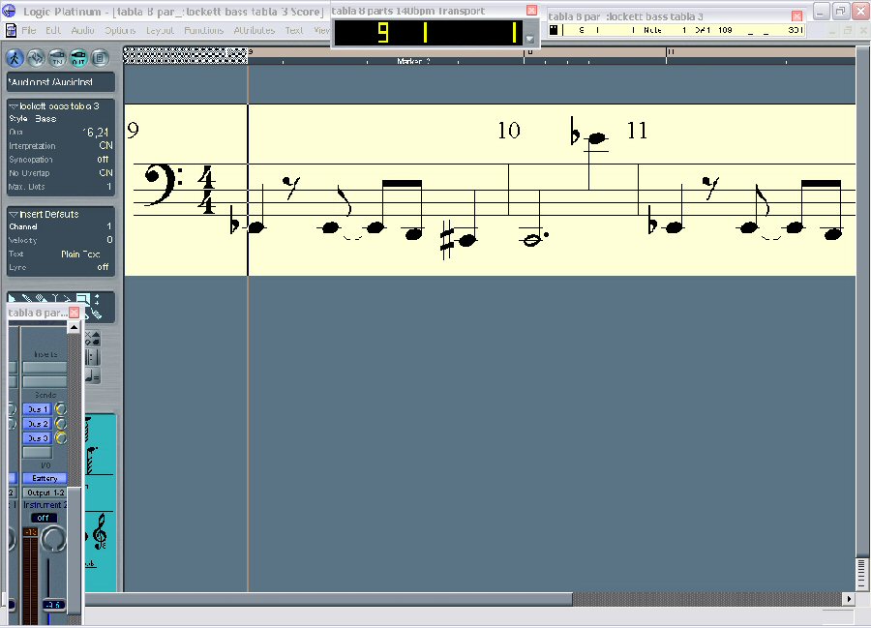
Task: Click the MIDI IN button icon
Action: click(57, 57)
